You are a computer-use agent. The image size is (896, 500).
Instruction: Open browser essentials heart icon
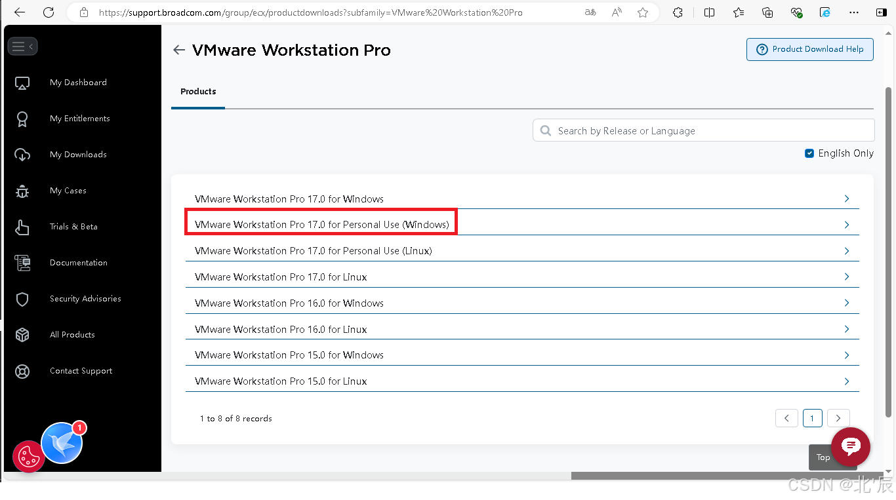pyautogui.click(x=796, y=12)
